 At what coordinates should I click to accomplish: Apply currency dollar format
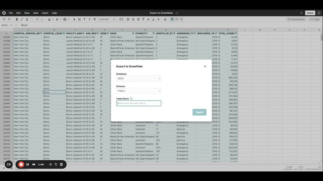(74, 19)
